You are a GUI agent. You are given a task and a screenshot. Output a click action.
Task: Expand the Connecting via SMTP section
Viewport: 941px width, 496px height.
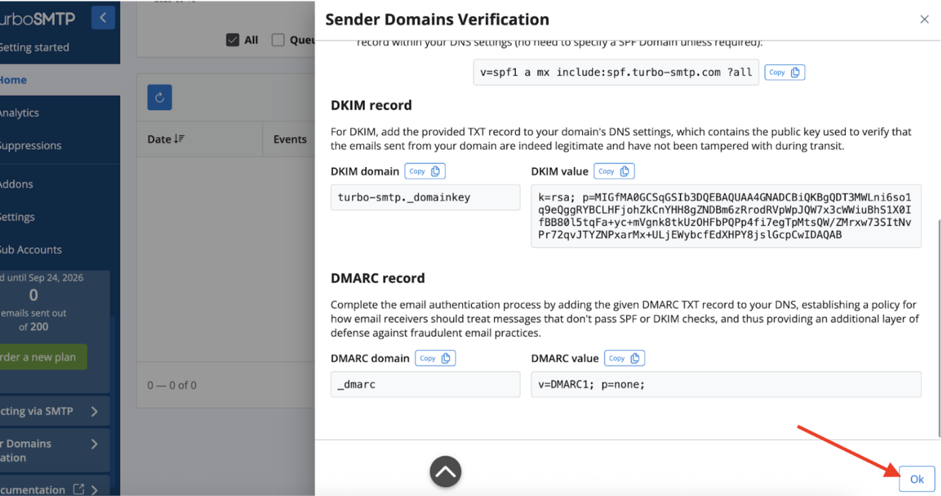(94, 411)
